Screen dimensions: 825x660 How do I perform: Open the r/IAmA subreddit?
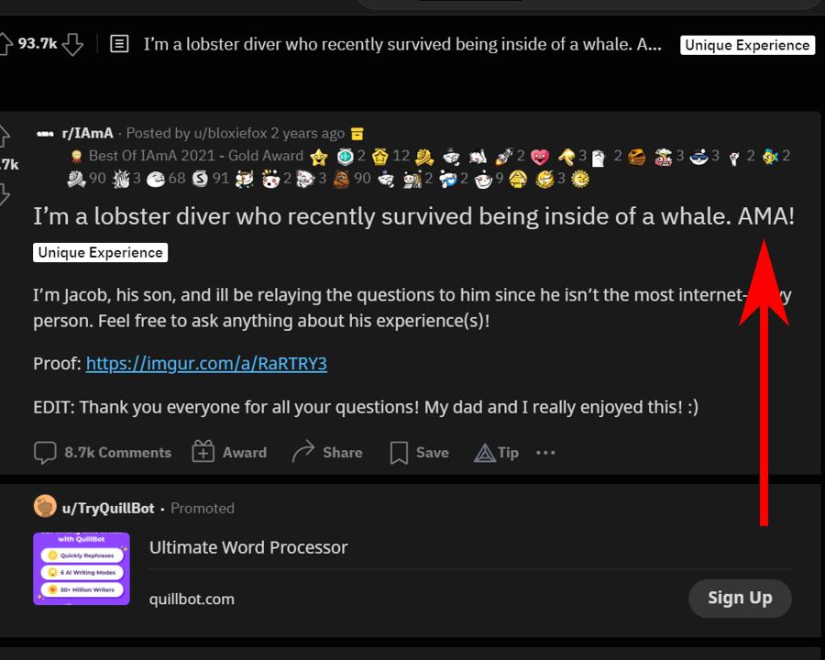[x=88, y=133]
